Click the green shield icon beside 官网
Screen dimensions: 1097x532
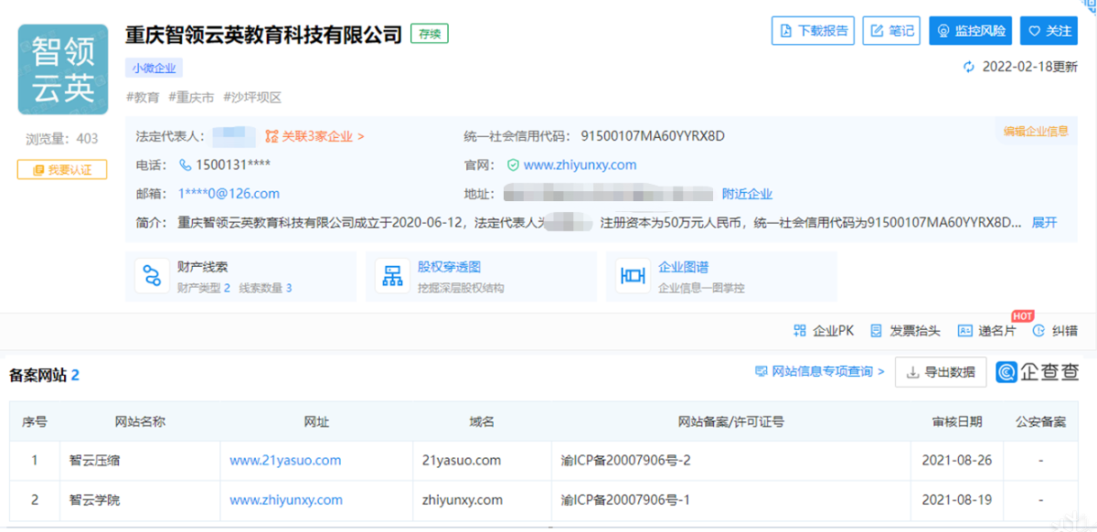pos(513,165)
